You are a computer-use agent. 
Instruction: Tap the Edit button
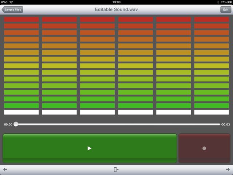coord(226,9)
